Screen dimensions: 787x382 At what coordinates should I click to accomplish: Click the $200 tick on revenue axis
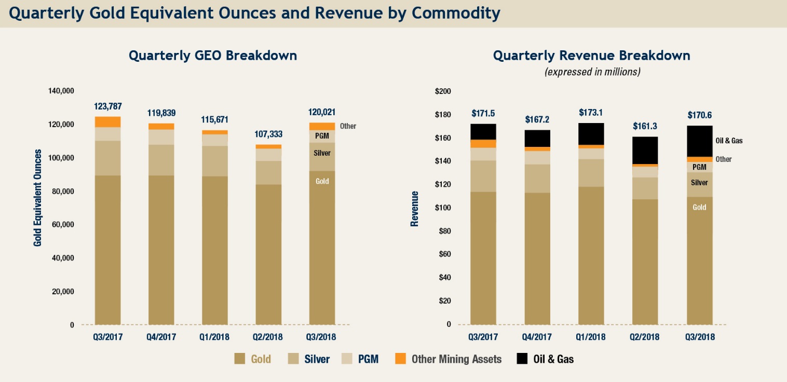444,91
